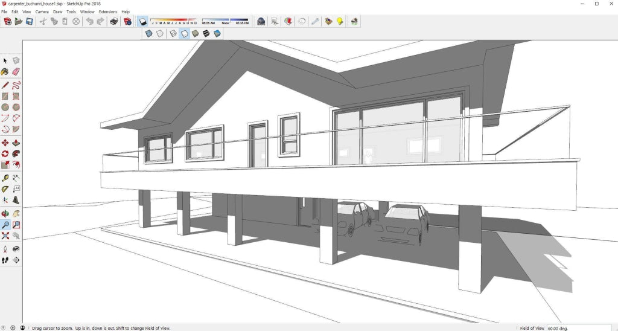
Task: Select the Scale tool
Action: (5, 164)
